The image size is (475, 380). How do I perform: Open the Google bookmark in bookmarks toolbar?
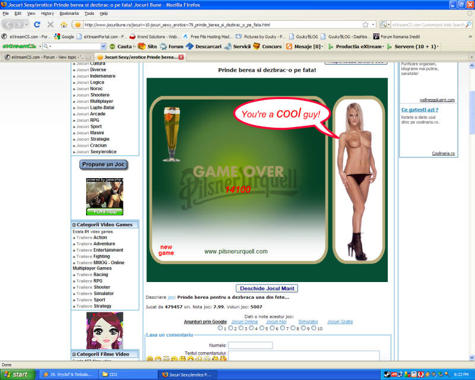[x=64, y=37]
